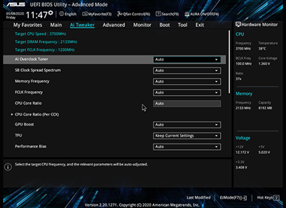Switch to the Advanced tab
Screen dimensions: 286x208
pos(114,25)
